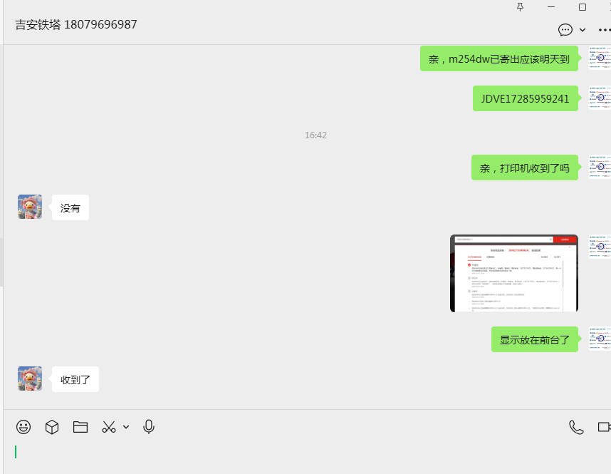611x474 pixels.
Task: Click contact avatar beside "收到了" message
Action: (x=30, y=378)
